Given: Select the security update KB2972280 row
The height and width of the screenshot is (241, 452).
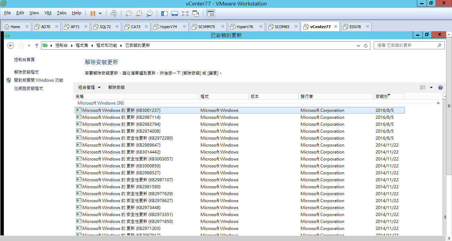Looking at the screenshot, I should point(240,138).
